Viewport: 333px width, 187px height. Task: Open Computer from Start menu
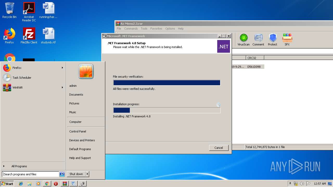point(75,122)
